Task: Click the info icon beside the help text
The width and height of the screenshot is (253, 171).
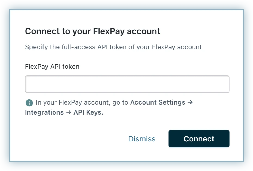Action: [x=29, y=103]
